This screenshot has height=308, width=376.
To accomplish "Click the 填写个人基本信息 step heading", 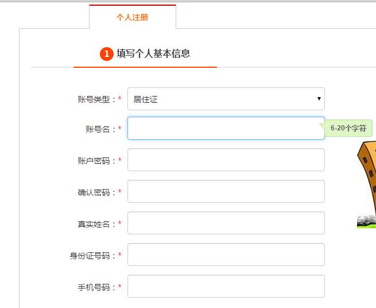I will point(153,53).
